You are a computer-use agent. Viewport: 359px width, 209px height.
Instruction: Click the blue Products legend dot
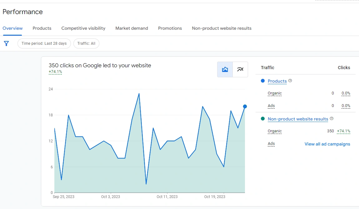click(263, 81)
